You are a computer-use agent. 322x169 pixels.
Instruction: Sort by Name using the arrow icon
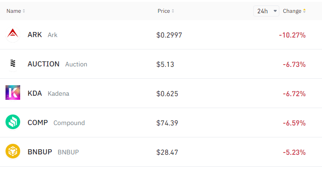point(24,11)
